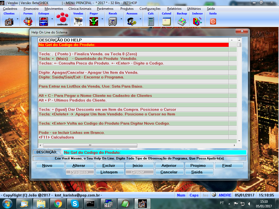The height and width of the screenshot is (209, 279).
Task: Click the horizontal scrollbar left arrow
Action: point(40,145)
